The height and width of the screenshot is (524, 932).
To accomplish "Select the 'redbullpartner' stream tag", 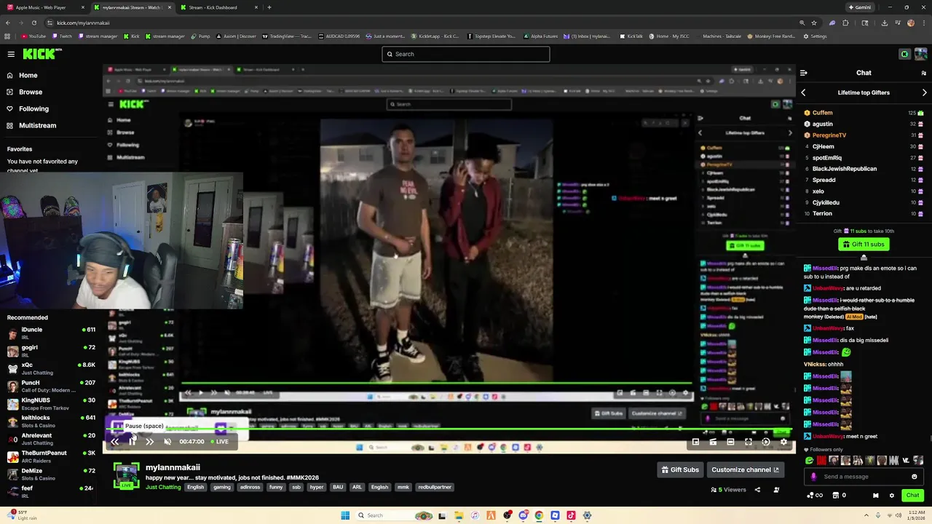I will 435,487.
